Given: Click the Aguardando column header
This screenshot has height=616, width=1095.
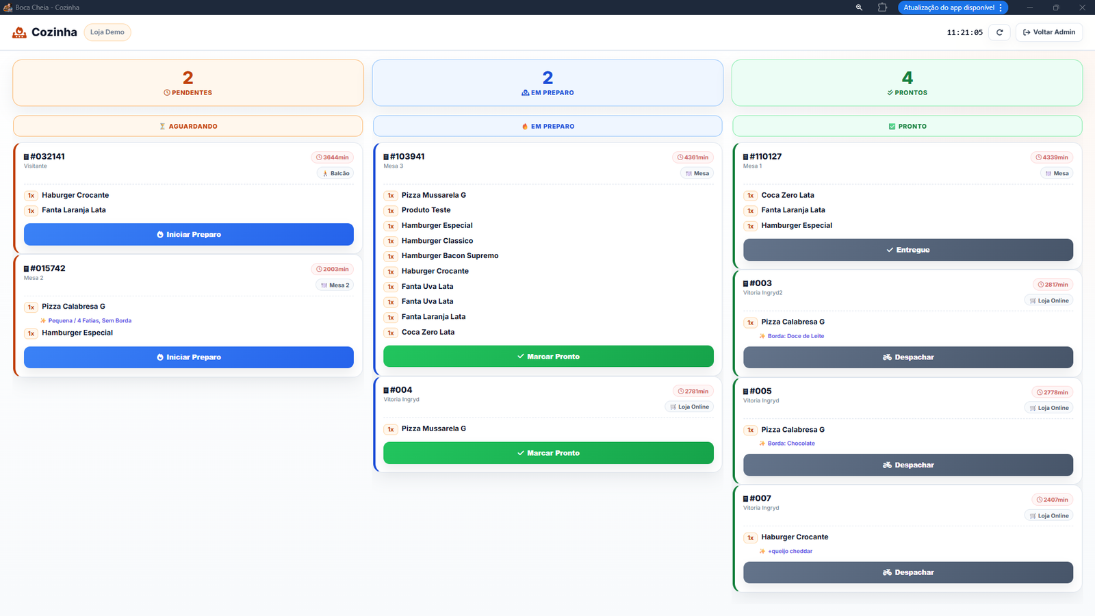Looking at the screenshot, I should [188, 126].
